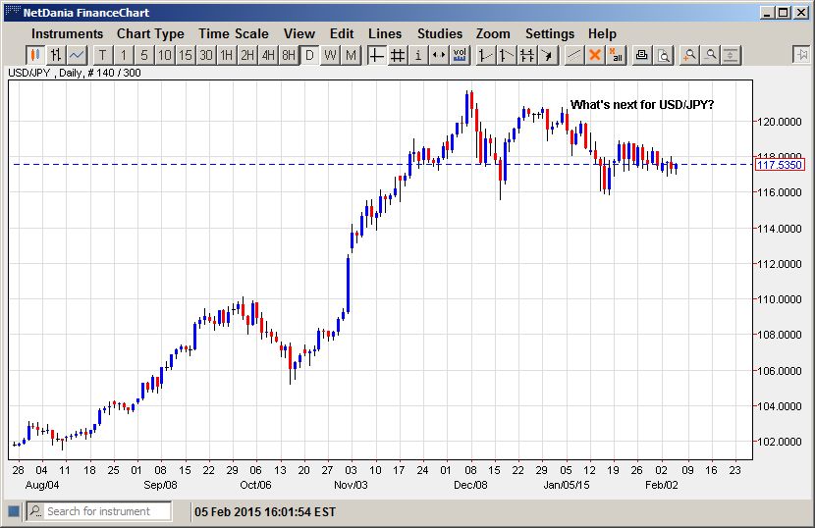Open the Lines menu
Image resolution: width=815 pixels, height=528 pixels.
tap(385, 33)
